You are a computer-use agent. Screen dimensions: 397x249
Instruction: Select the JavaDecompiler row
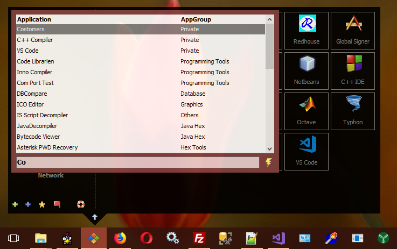click(x=141, y=126)
